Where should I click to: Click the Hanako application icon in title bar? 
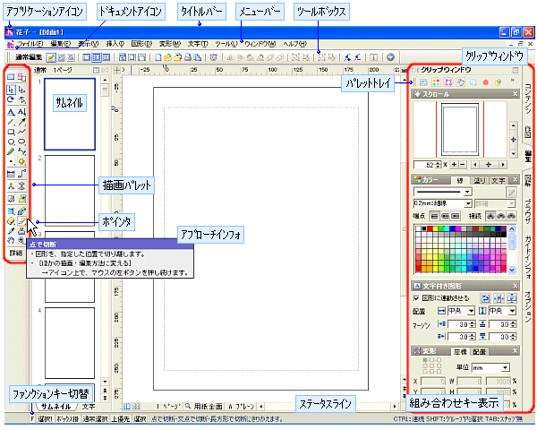(9, 32)
